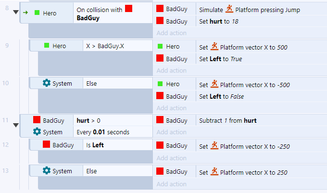The image size is (327, 193).
Task: Select the 'Set hurt to 18' action
Action: point(218,21)
